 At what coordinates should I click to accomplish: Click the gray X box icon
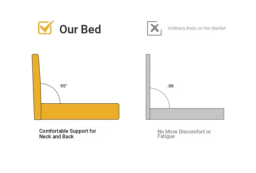154,28
